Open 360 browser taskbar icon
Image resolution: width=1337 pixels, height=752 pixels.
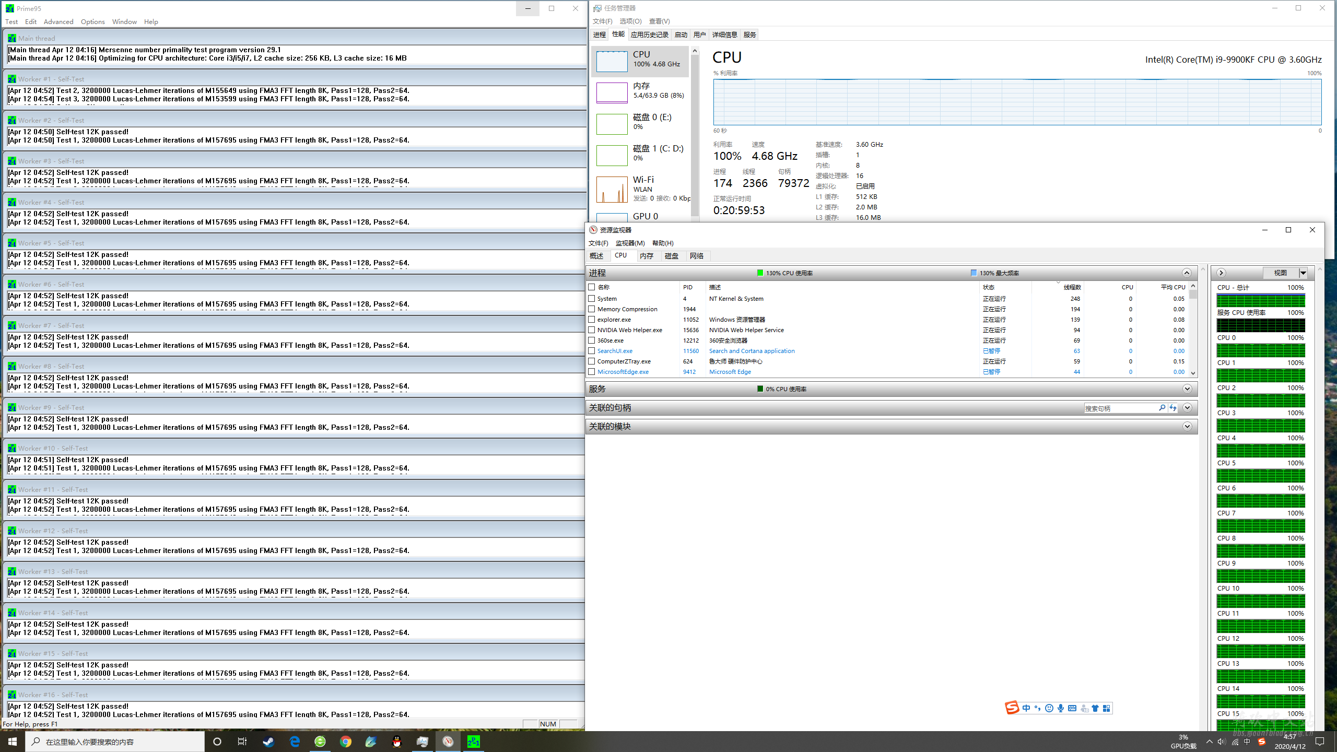[320, 742]
